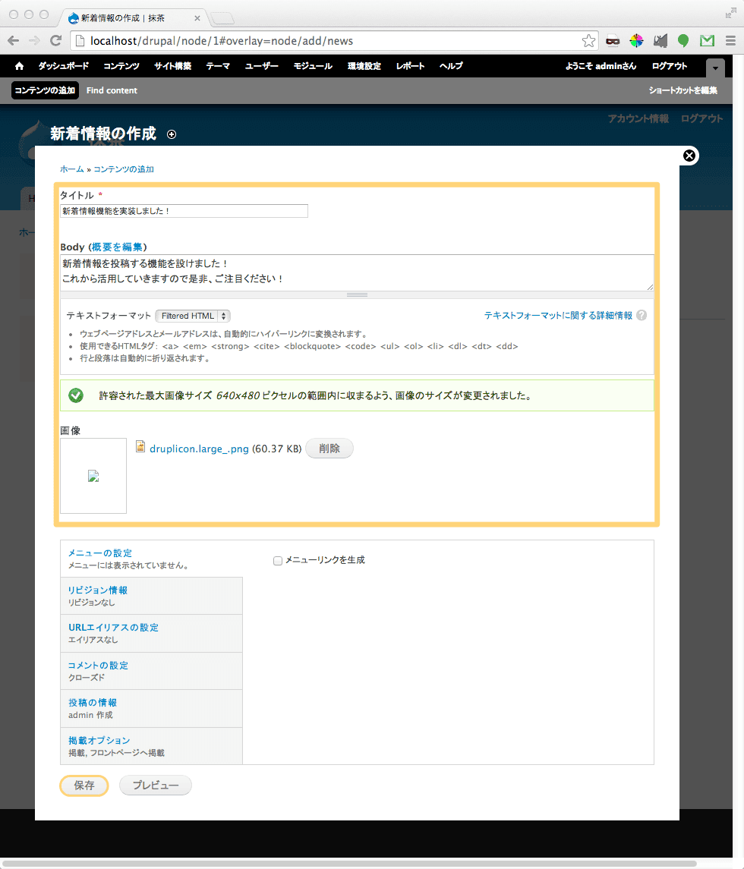The width and height of the screenshot is (744, 869).
Task: Click the green balloon extension icon
Action: [x=683, y=40]
